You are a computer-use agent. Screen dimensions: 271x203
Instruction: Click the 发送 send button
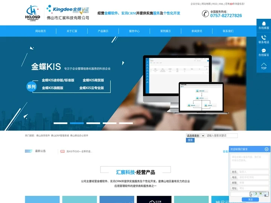pyautogui.click(x=250, y=200)
